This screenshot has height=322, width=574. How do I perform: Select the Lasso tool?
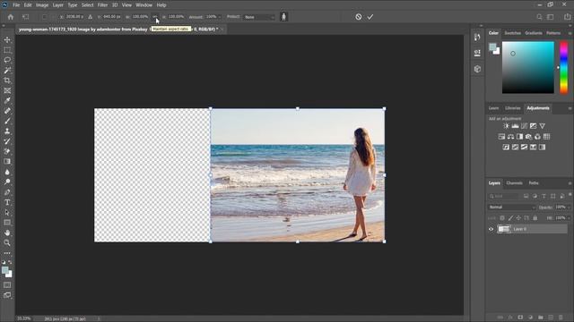click(7, 60)
